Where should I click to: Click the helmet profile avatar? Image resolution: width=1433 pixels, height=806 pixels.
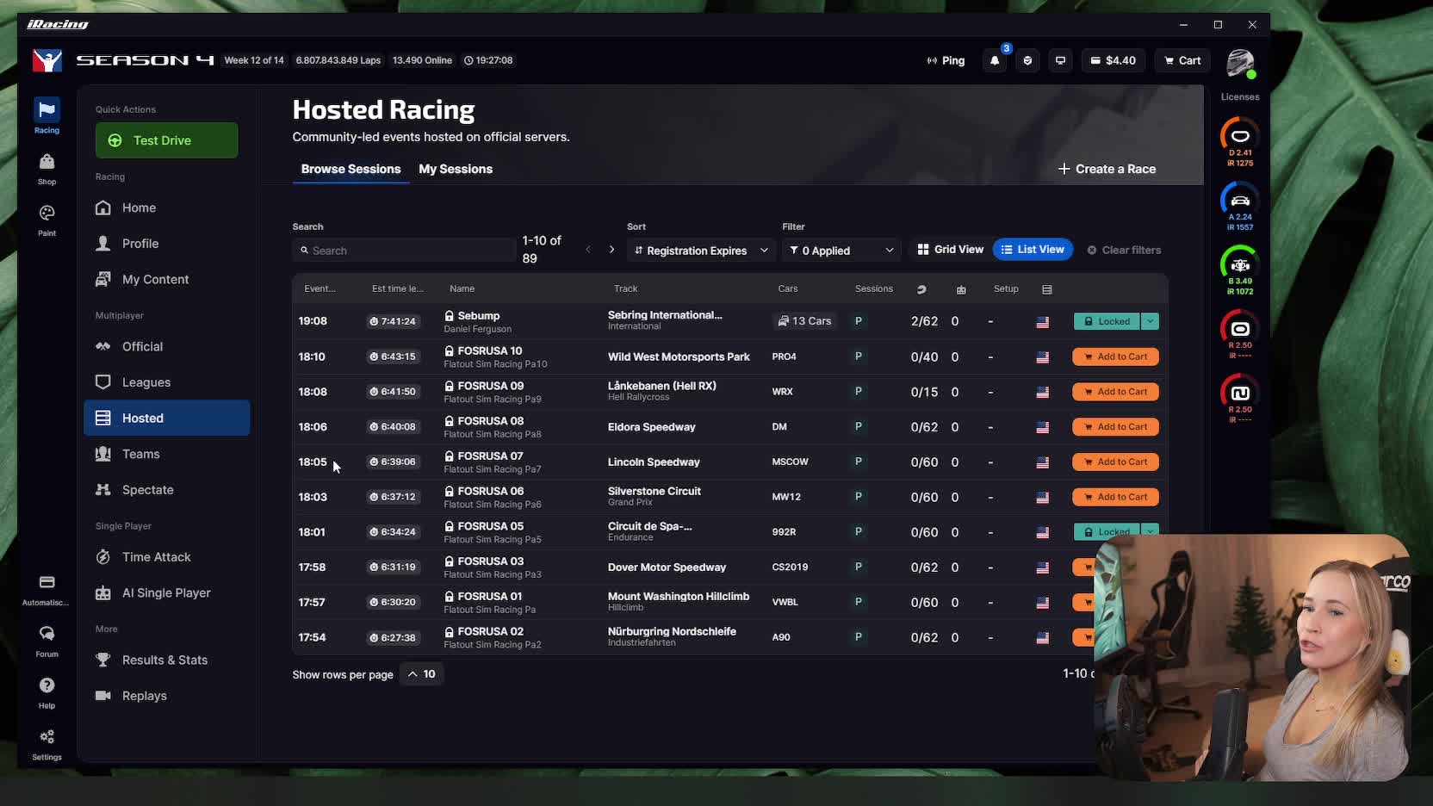pyautogui.click(x=1240, y=63)
